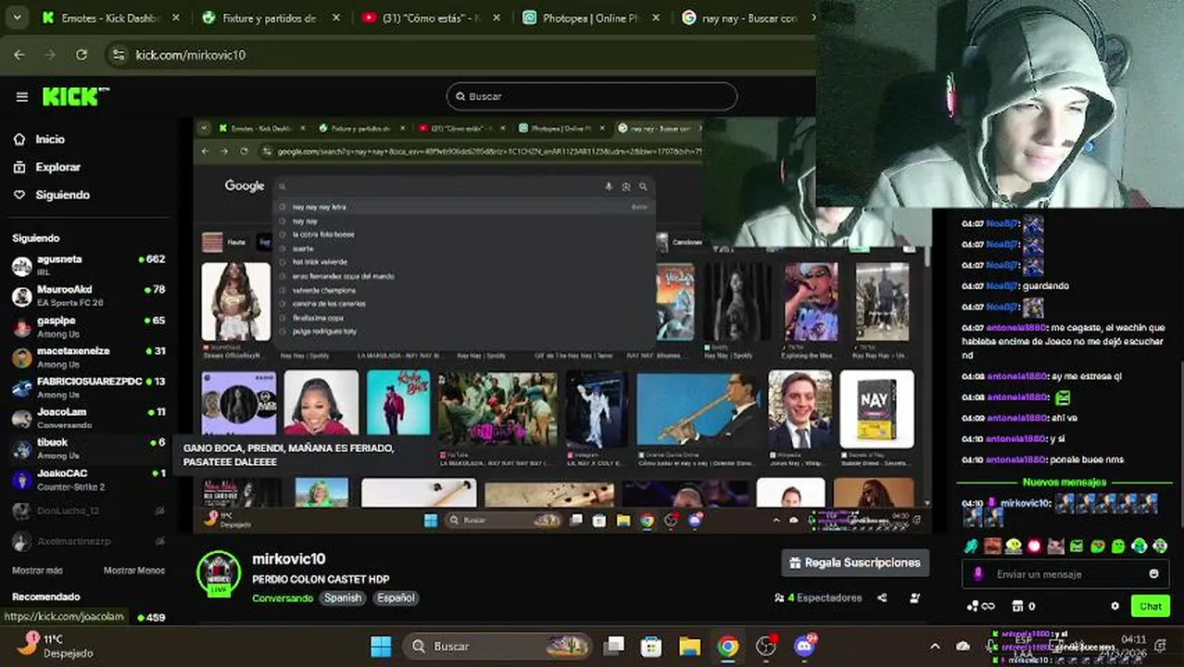1184x667 pixels.
Task: Click the follow user icon beside share
Action: (x=915, y=598)
